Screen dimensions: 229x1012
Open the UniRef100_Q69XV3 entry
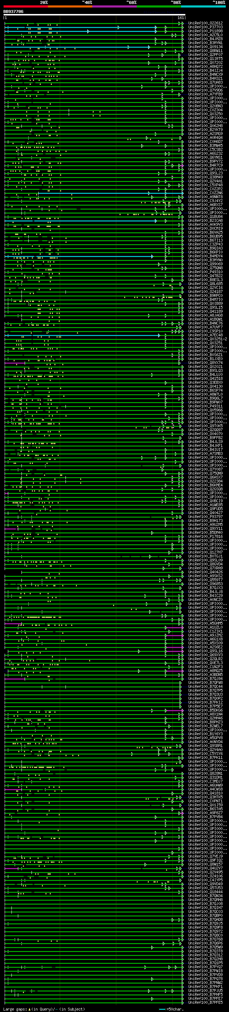205,655
